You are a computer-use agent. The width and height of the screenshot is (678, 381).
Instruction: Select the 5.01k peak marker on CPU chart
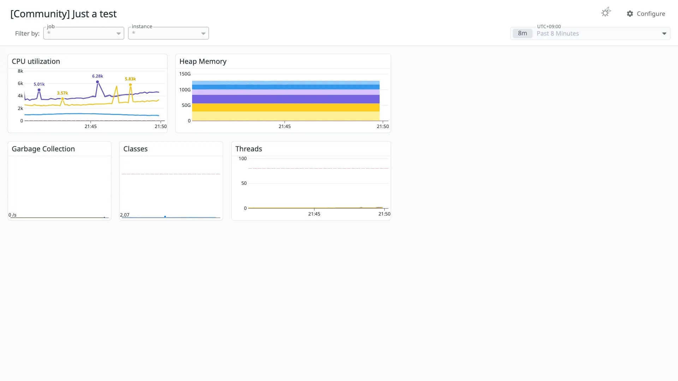click(39, 90)
